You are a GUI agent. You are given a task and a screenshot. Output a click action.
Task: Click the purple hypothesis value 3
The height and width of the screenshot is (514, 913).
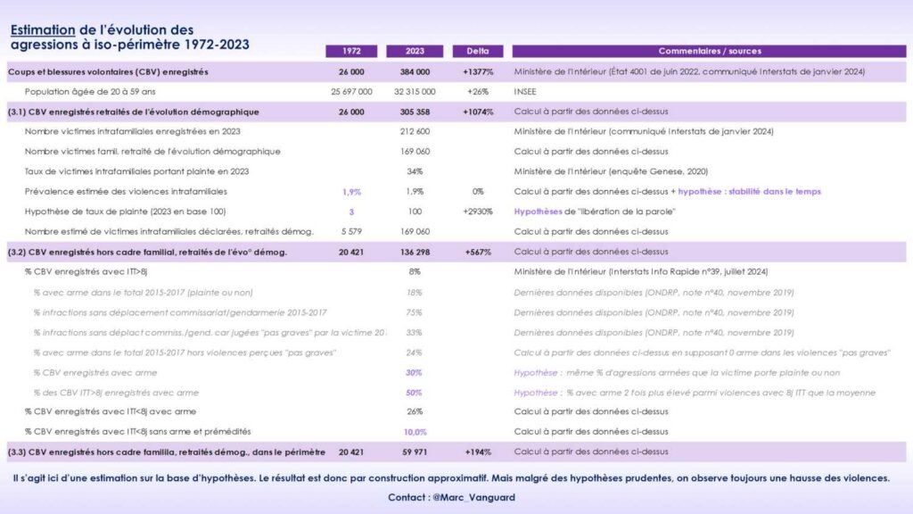(351, 212)
